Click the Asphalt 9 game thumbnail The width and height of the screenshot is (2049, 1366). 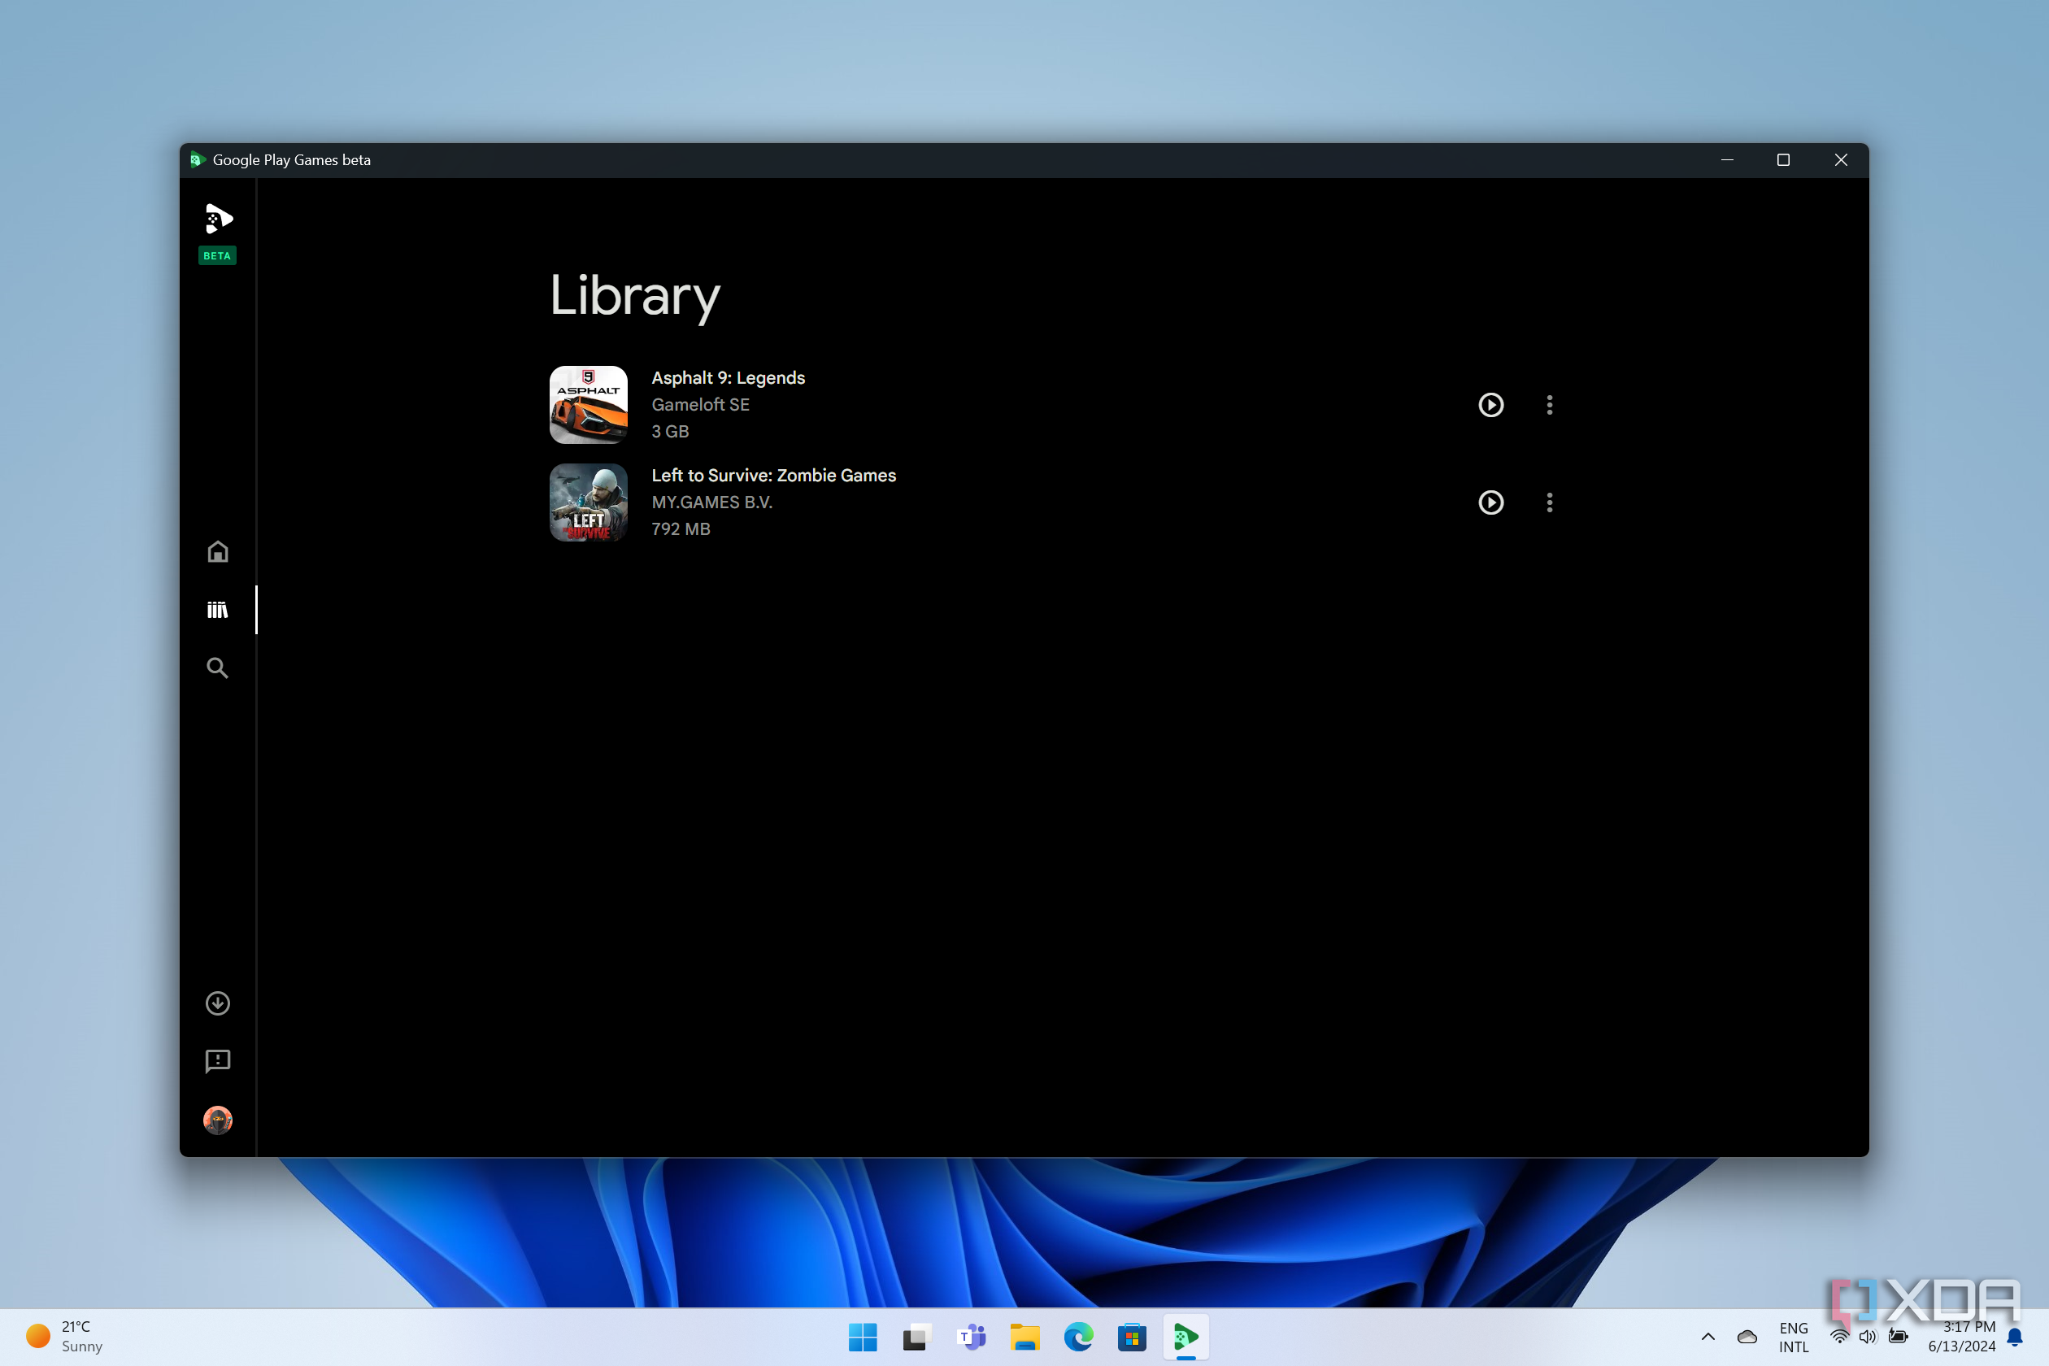589,405
